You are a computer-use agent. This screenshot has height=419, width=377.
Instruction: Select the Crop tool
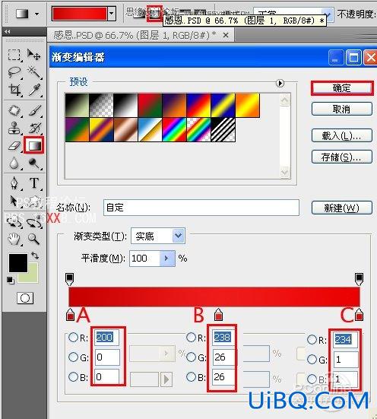click(x=14, y=90)
